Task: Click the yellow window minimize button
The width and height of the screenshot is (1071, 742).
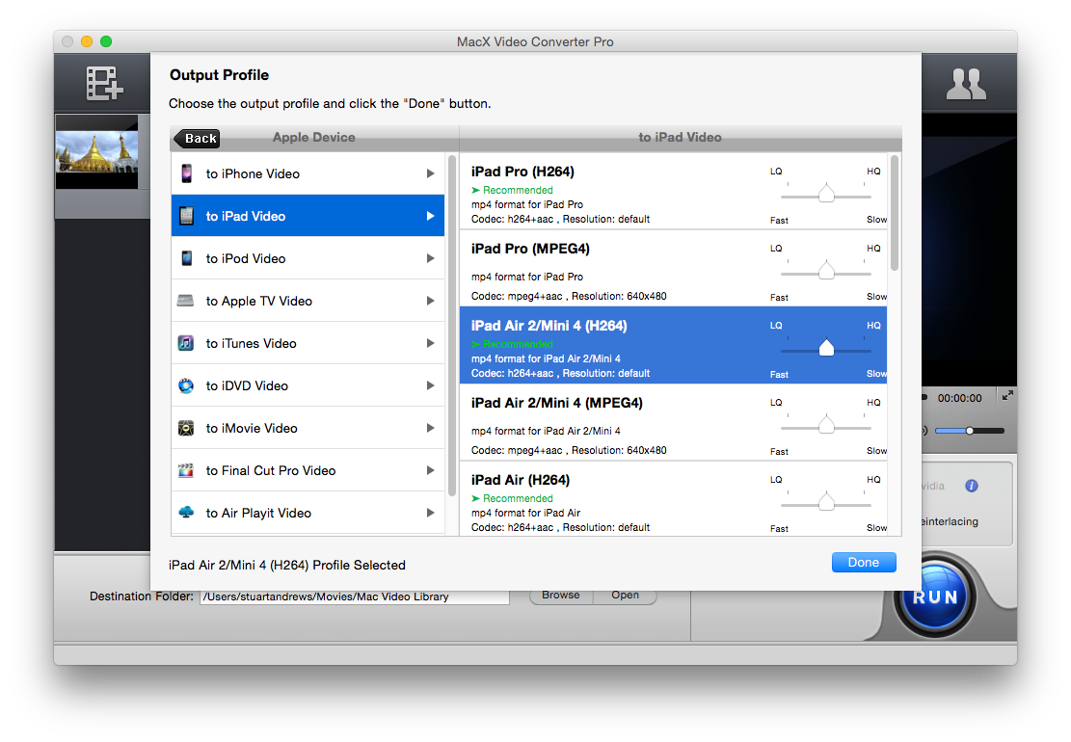Action: tap(87, 41)
